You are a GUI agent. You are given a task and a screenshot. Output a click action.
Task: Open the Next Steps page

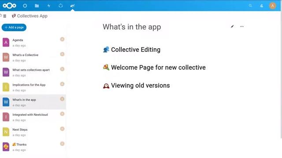pyautogui.click(x=33, y=132)
